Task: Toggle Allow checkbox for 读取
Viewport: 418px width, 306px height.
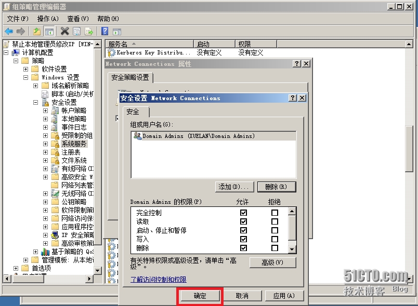Action: pyautogui.click(x=243, y=221)
